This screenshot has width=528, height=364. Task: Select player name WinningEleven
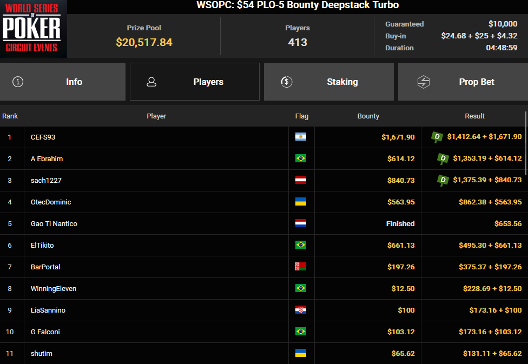[x=54, y=289]
